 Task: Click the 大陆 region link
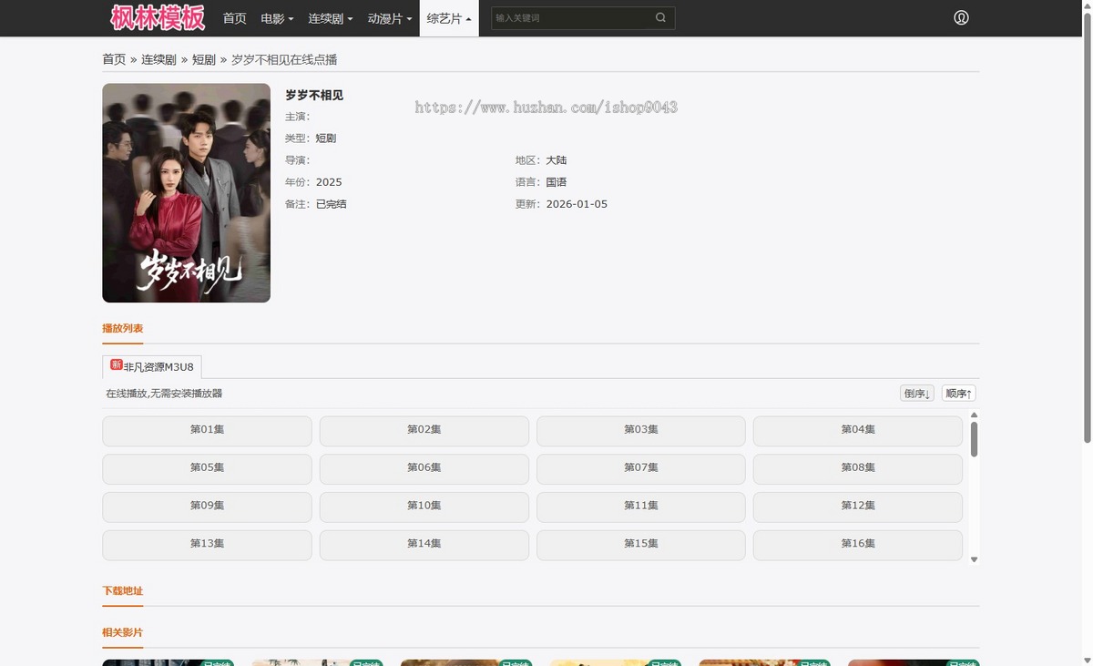coord(557,160)
